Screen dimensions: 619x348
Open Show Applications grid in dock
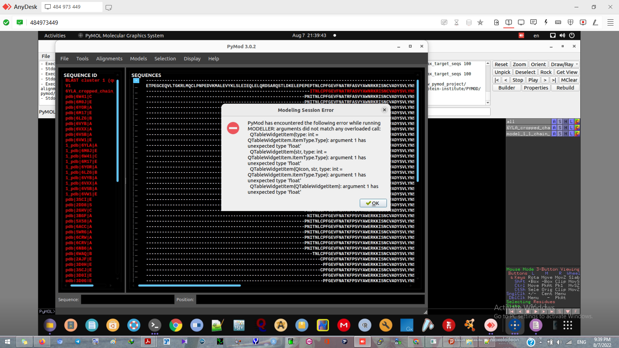coord(568,325)
